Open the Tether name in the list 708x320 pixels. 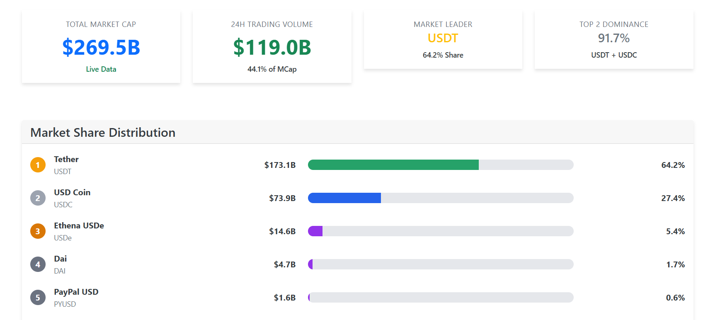[66, 159]
